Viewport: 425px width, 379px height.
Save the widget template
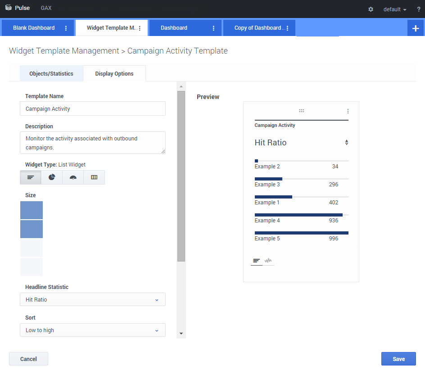(398, 359)
